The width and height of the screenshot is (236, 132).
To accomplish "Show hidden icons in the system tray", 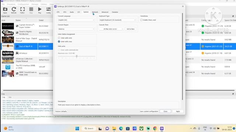I will click(x=191, y=129).
